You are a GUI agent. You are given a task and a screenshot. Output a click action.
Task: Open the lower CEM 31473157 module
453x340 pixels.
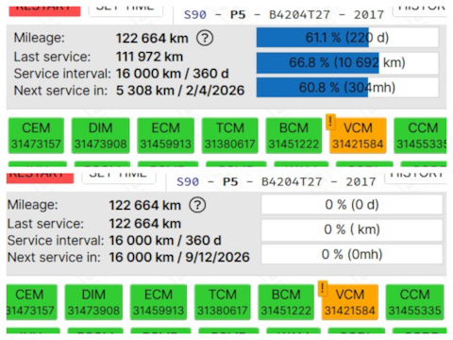[x=32, y=302]
